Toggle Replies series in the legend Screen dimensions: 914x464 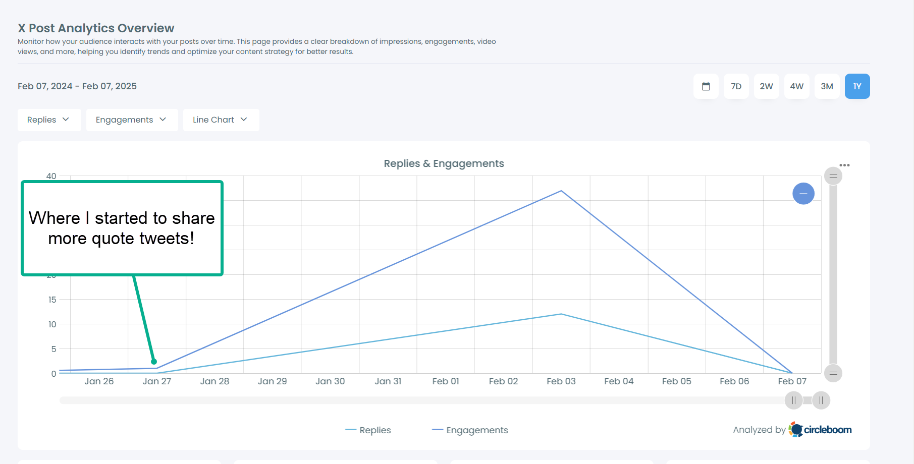click(x=368, y=430)
